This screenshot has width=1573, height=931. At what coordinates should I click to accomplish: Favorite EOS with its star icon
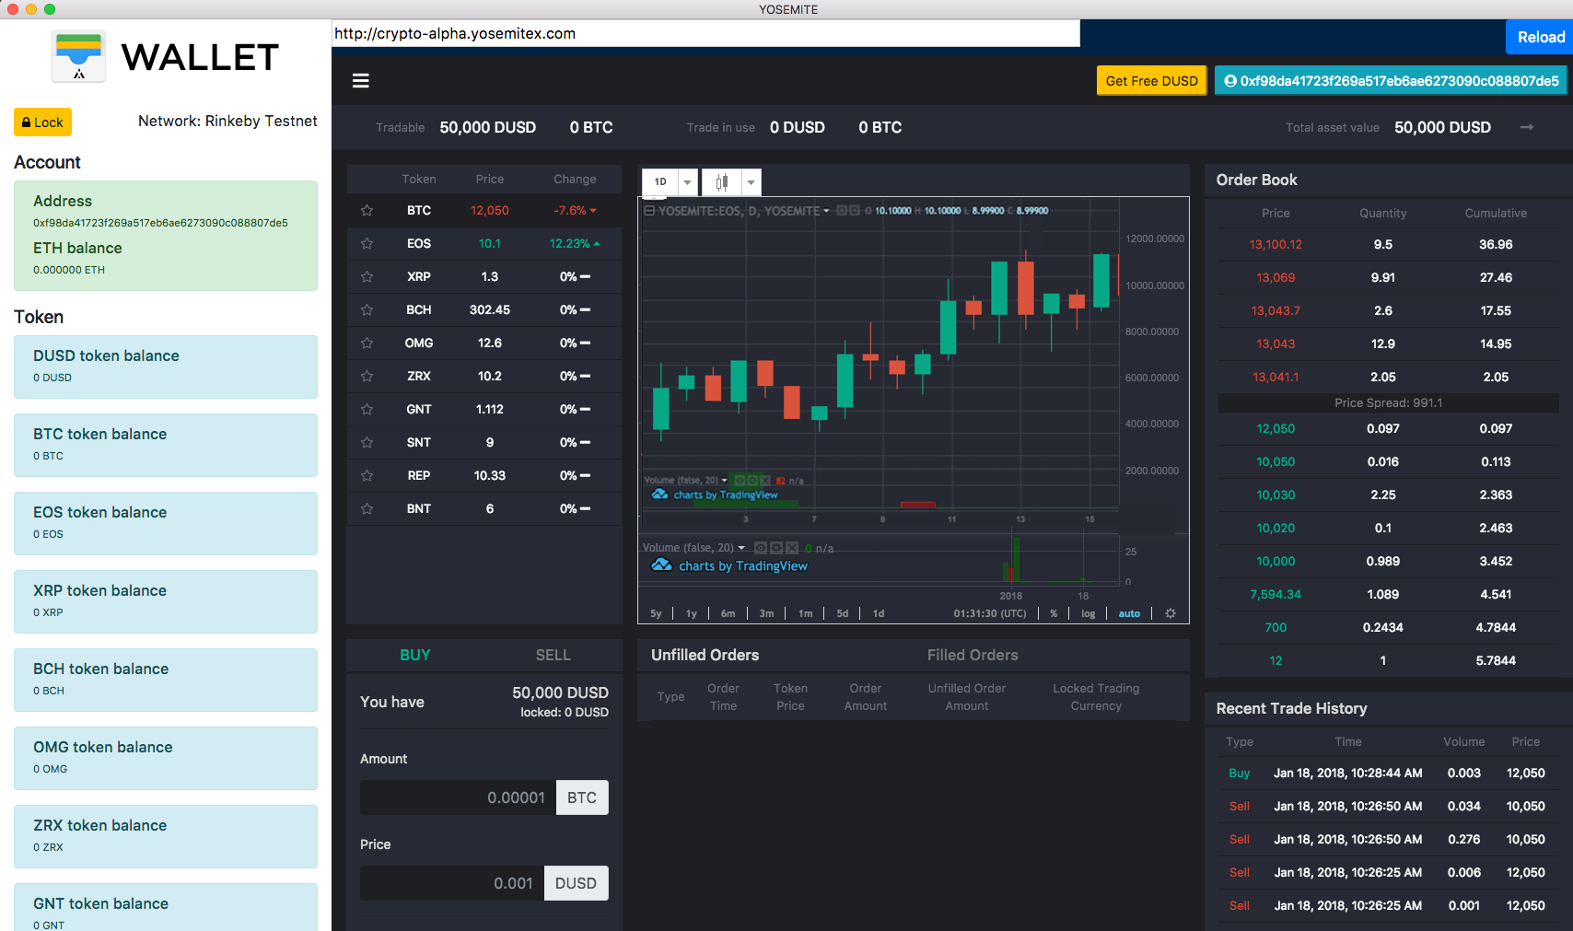point(367,244)
